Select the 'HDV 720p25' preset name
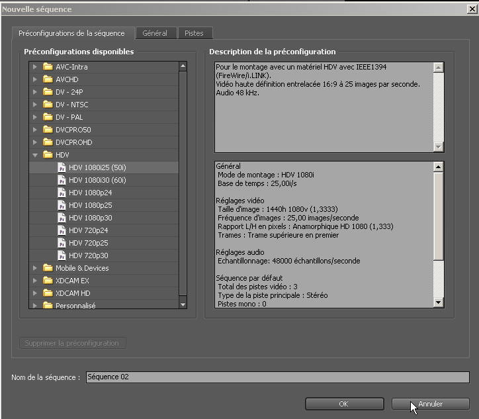This screenshot has height=419, width=479. click(88, 243)
